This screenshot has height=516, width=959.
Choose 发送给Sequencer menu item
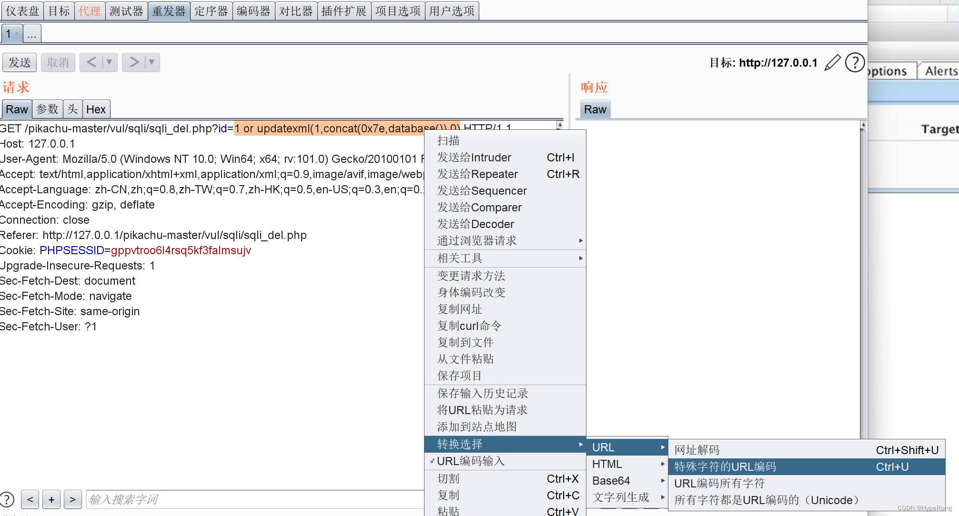click(505, 191)
